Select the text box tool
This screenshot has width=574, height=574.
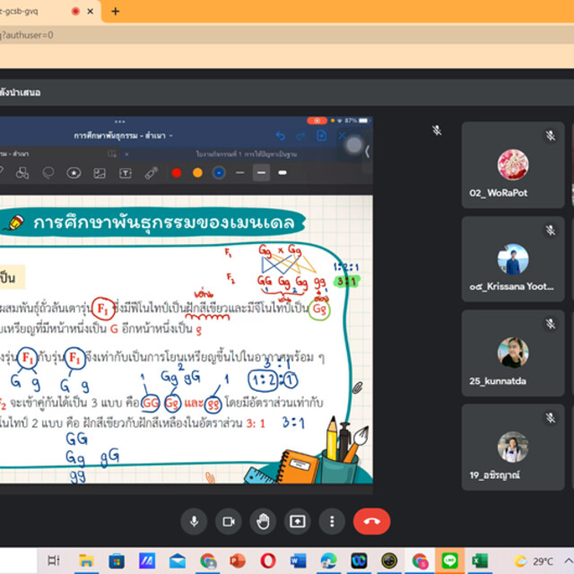(126, 172)
